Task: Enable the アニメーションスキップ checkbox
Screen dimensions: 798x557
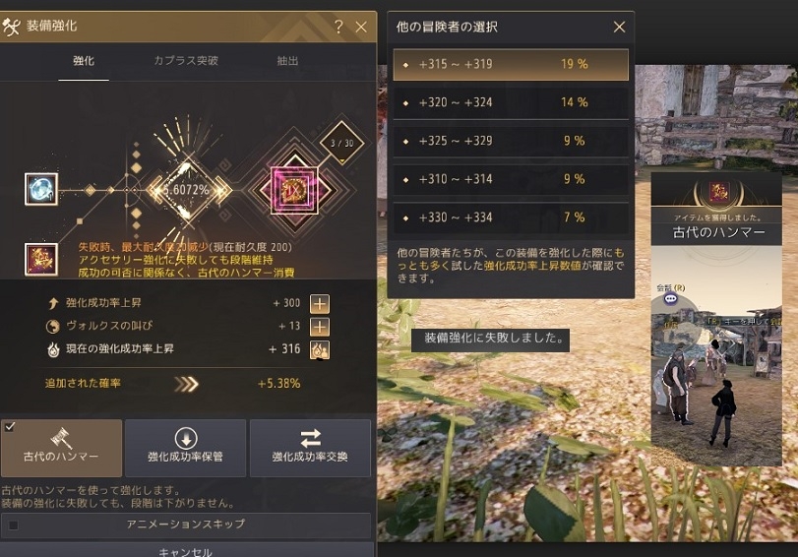Action: (14, 525)
